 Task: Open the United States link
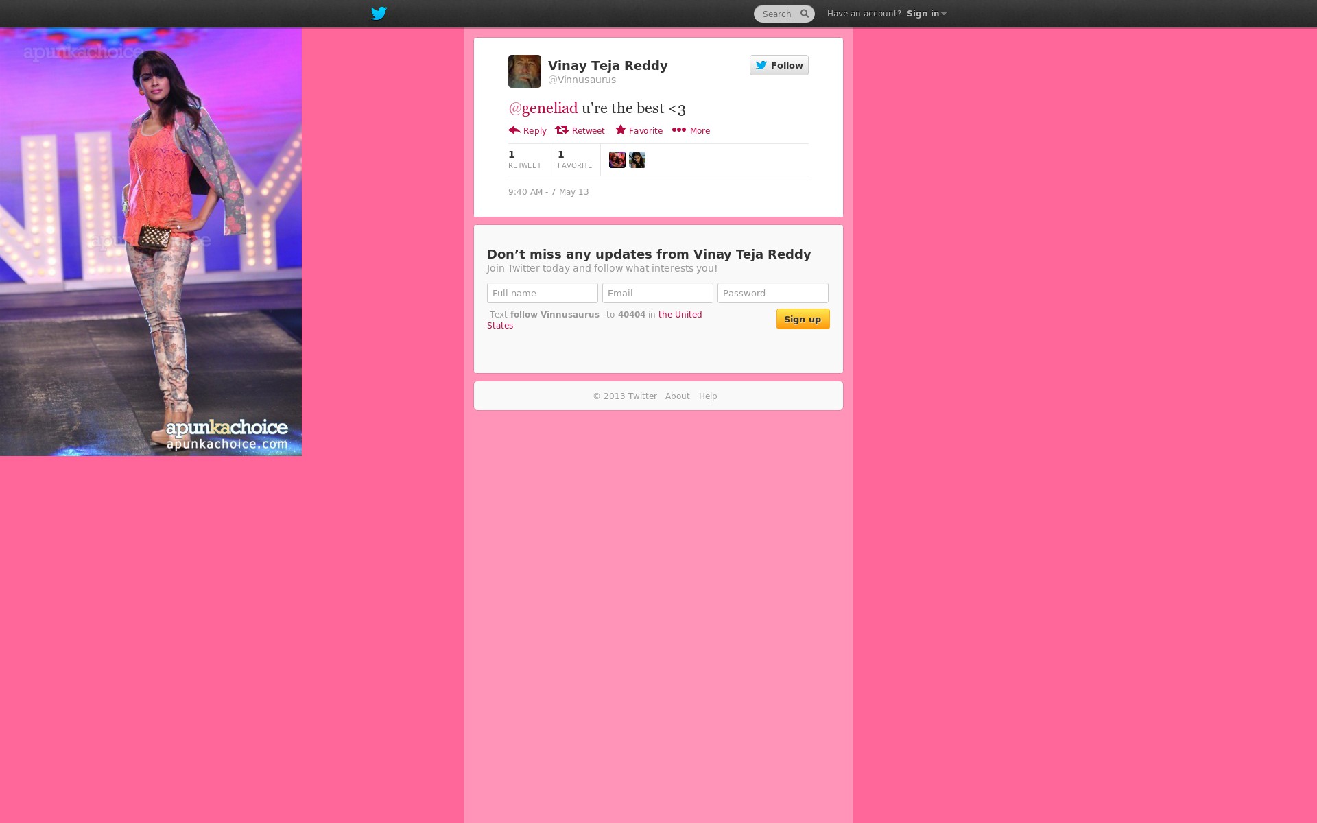680,315
